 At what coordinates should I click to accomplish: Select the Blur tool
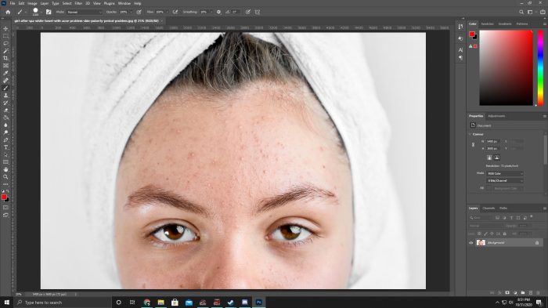click(x=5, y=125)
